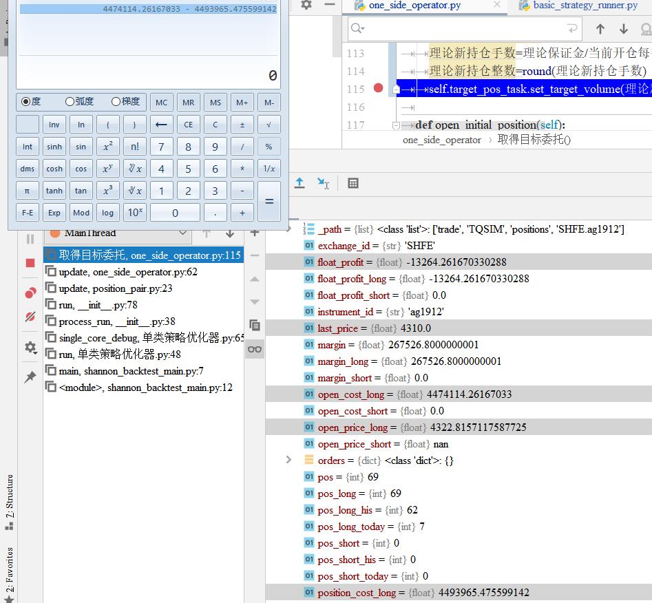Jump to previous search occurrence arrow
This screenshot has width=652, height=603.
point(600,29)
